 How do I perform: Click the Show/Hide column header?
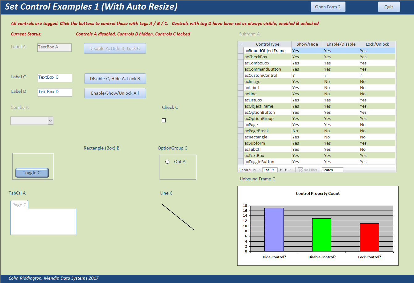coord(307,44)
